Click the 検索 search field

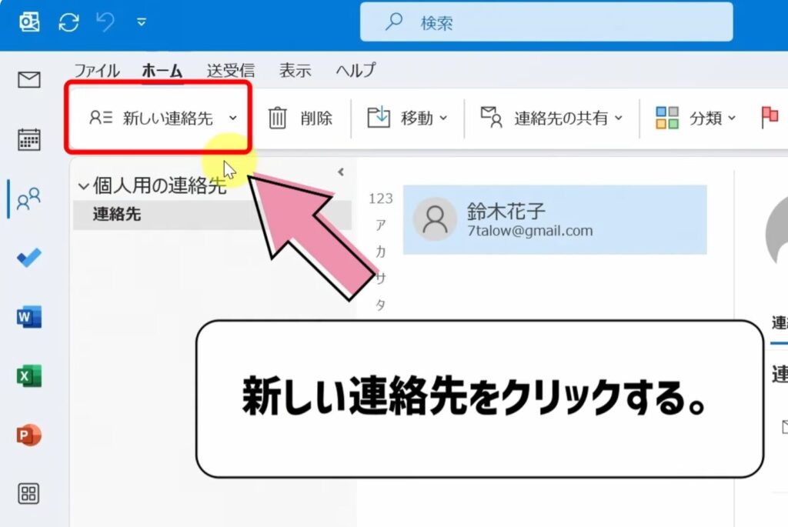546,22
